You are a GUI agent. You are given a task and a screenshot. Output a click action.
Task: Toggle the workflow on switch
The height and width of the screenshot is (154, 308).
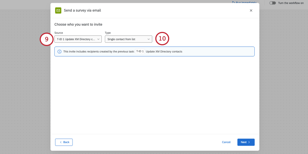(x=272, y=3)
